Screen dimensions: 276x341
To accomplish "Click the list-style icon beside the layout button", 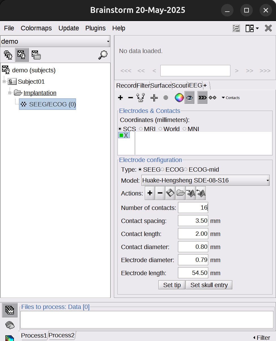I will [236, 28].
